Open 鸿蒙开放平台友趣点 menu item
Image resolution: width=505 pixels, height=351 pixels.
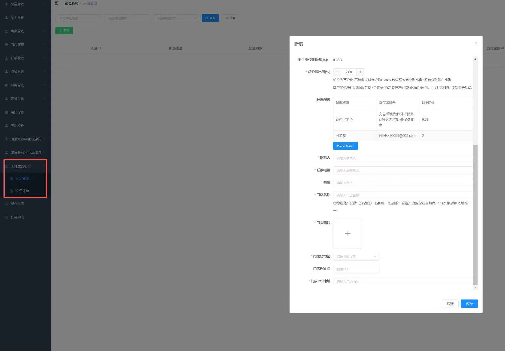[x=25, y=152]
